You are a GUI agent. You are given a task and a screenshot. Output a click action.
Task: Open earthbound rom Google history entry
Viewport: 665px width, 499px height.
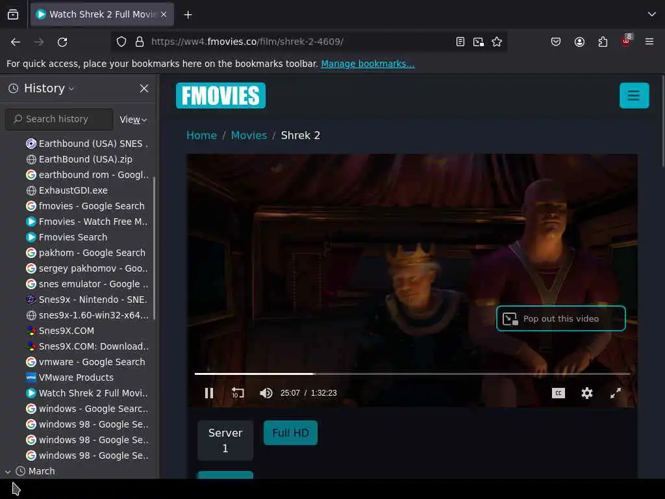pos(87,175)
